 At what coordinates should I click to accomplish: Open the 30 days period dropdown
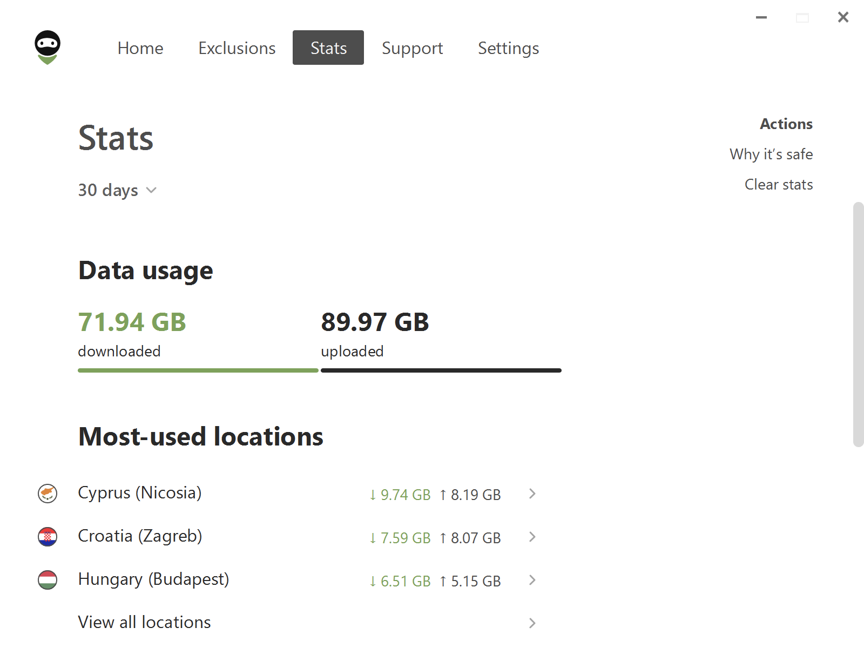(117, 190)
